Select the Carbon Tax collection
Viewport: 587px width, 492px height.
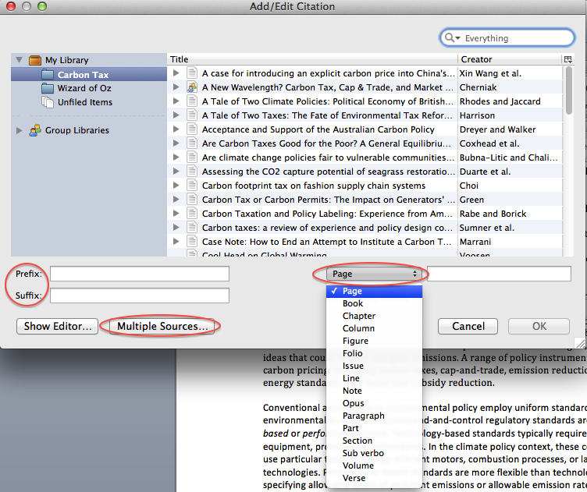(89, 74)
